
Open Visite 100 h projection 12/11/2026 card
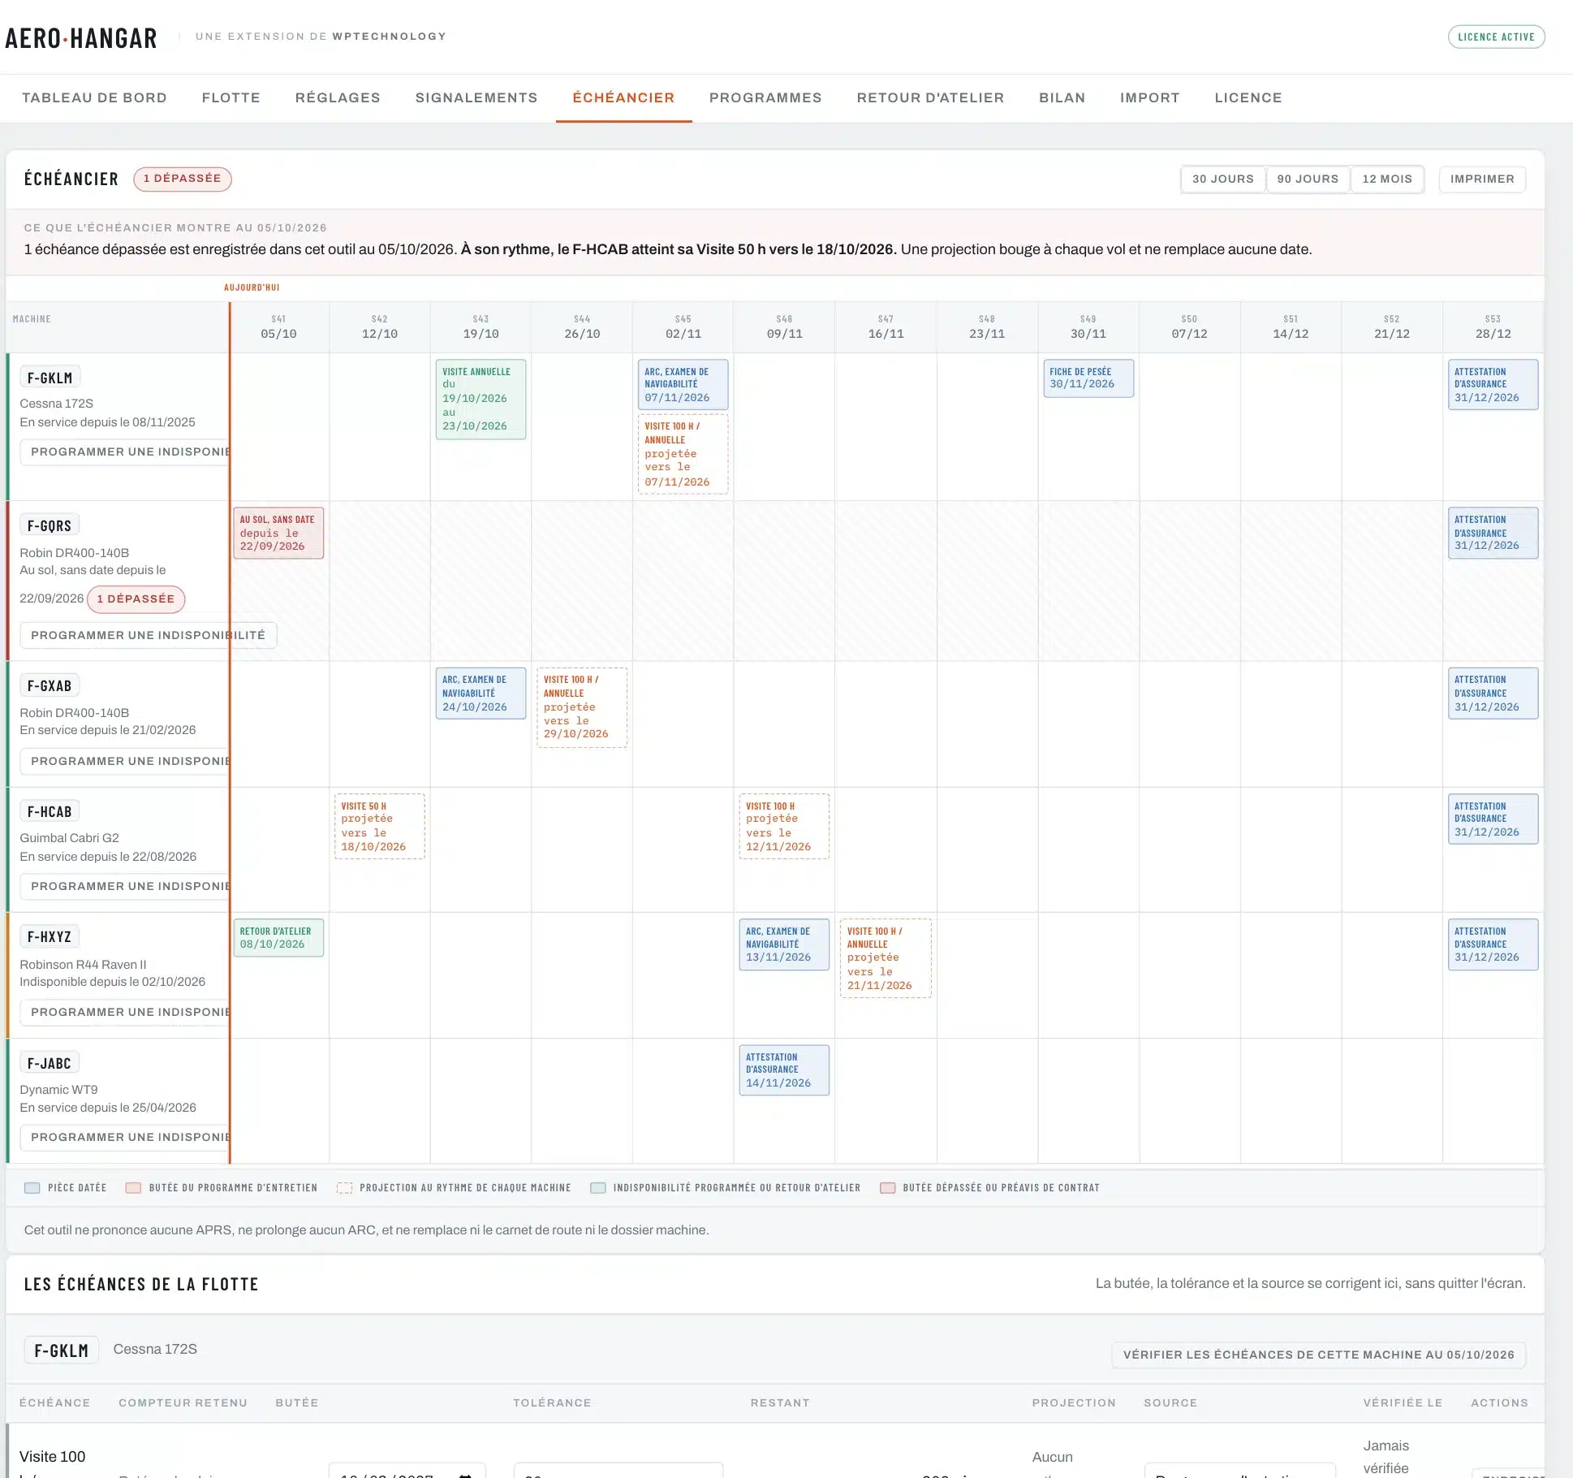784,826
